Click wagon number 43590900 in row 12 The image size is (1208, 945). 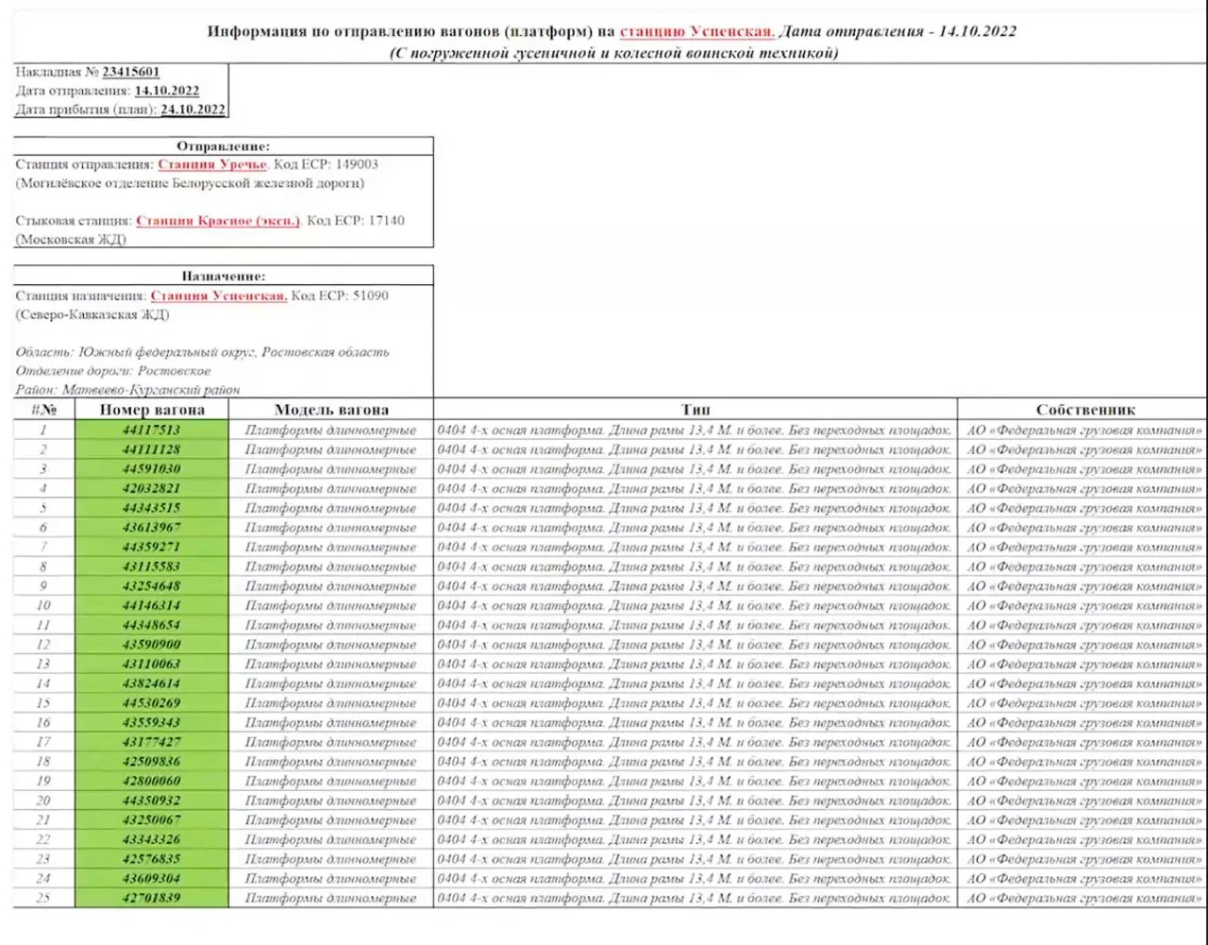pos(154,644)
